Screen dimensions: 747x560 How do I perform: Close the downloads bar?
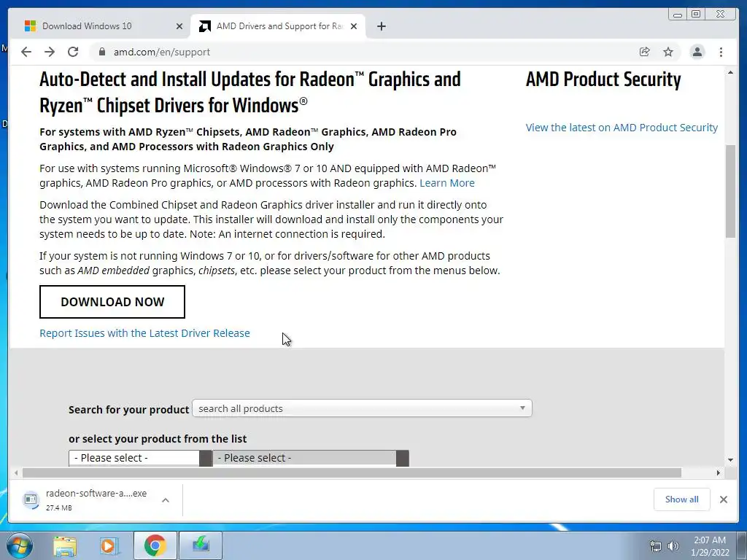click(x=723, y=499)
